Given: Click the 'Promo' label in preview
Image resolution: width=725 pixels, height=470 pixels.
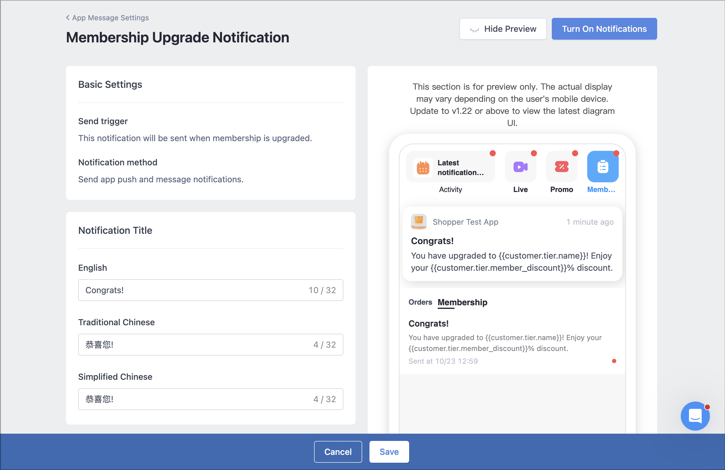Looking at the screenshot, I should (561, 190).
